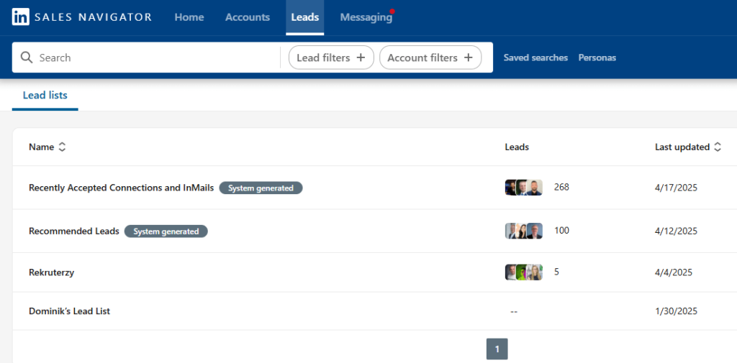This screenshot has width=737, height=363.
Task: Click the 100 leads count
Action: tap(561, 231)
